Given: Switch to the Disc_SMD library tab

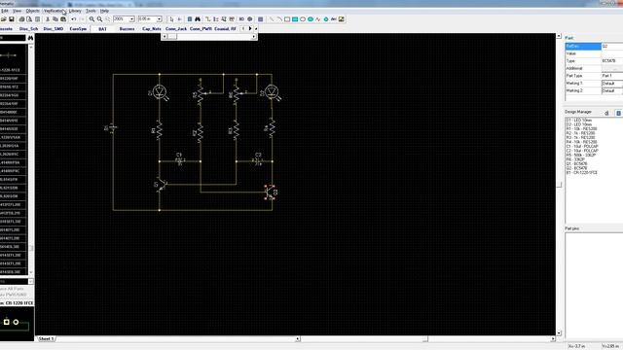Looking at the screenshot, I should point(54,29).
